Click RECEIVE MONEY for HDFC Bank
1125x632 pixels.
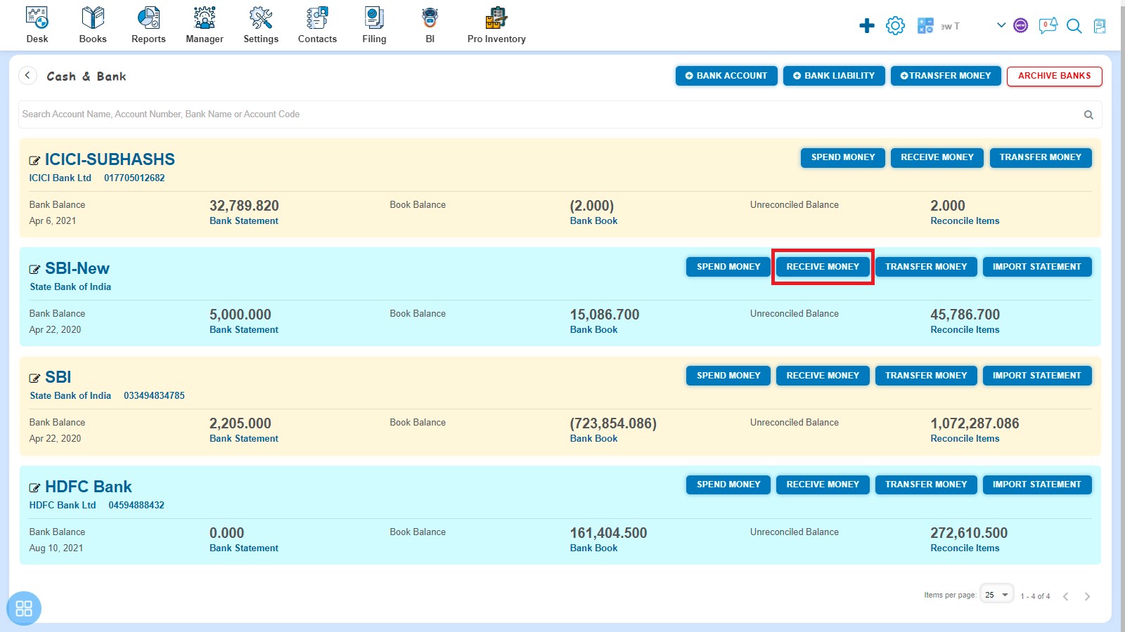coord(823,485)
